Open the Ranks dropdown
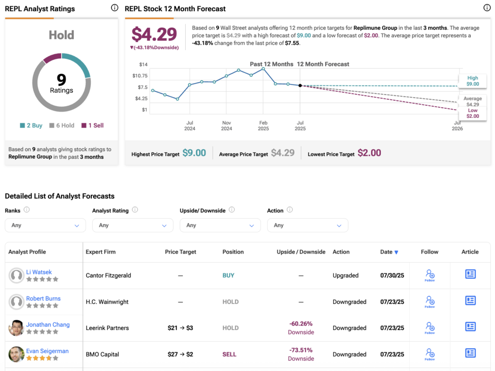 (45, 225)
